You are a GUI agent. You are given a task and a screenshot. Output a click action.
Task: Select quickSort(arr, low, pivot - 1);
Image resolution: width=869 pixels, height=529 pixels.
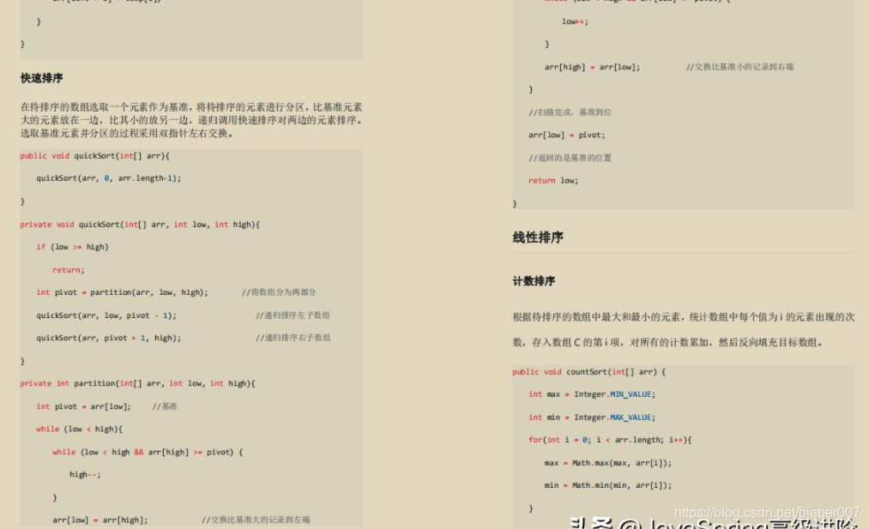[106, 316]
